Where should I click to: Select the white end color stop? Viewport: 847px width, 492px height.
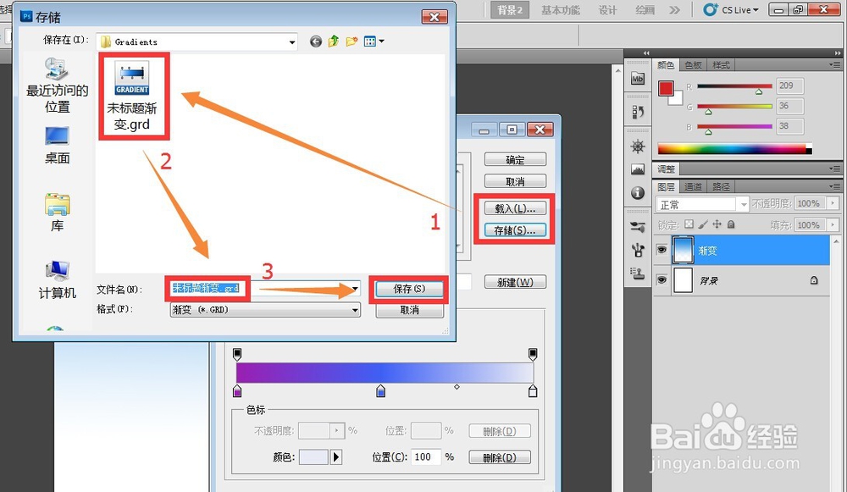coord(533,391)
